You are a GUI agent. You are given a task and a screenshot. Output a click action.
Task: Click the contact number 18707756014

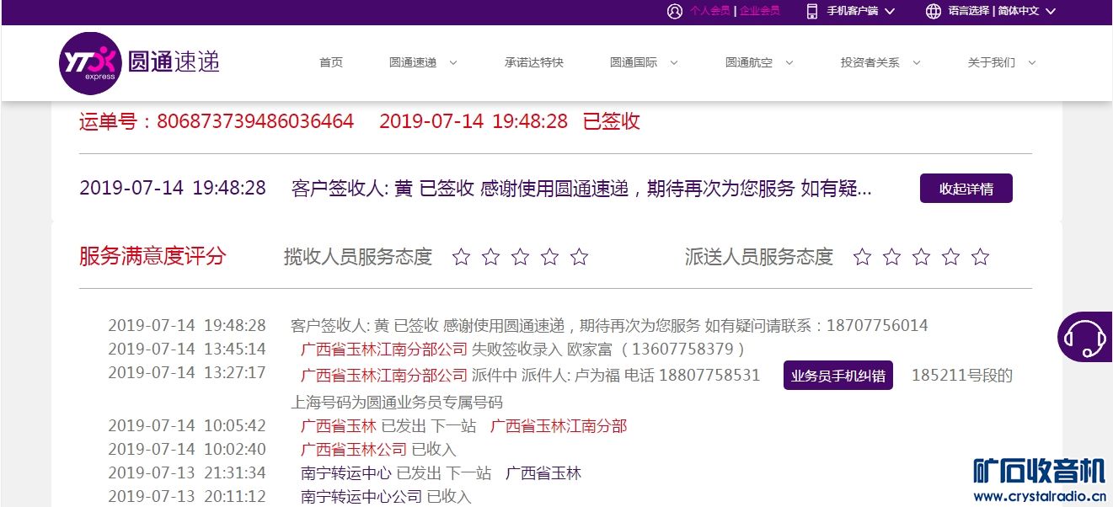coord(877,325)
